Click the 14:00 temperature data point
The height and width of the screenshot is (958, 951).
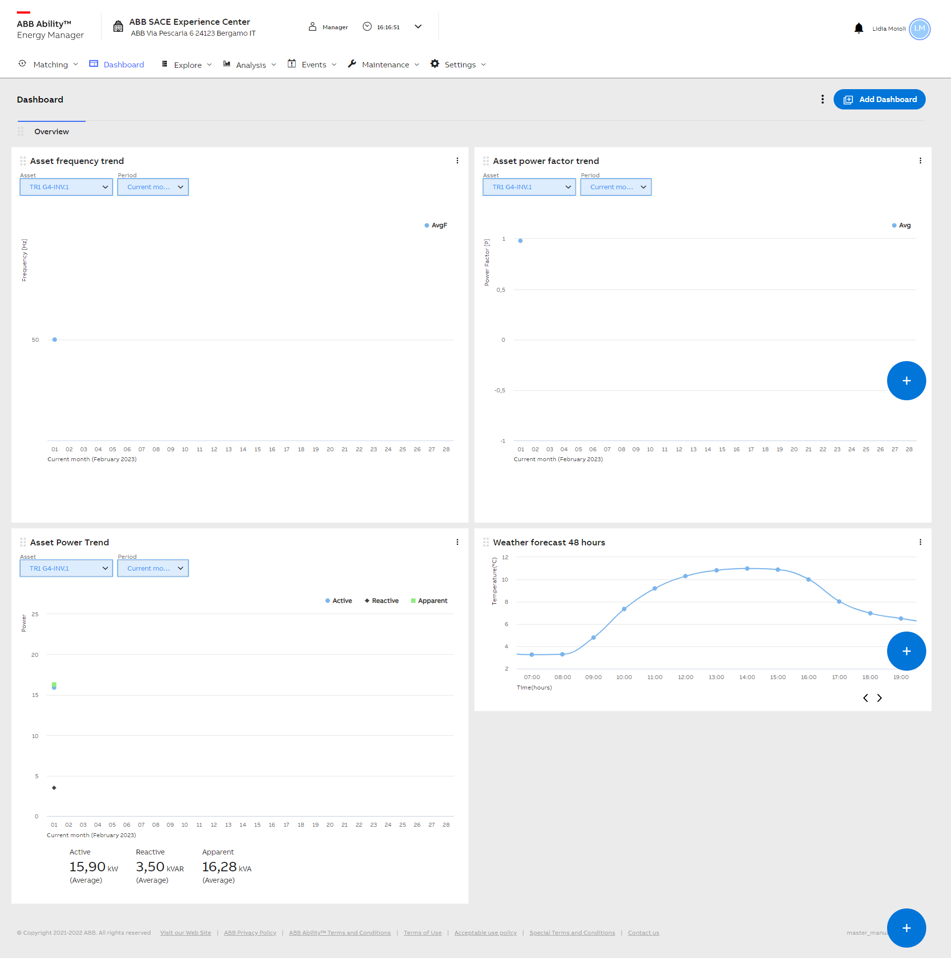point(747,569)
